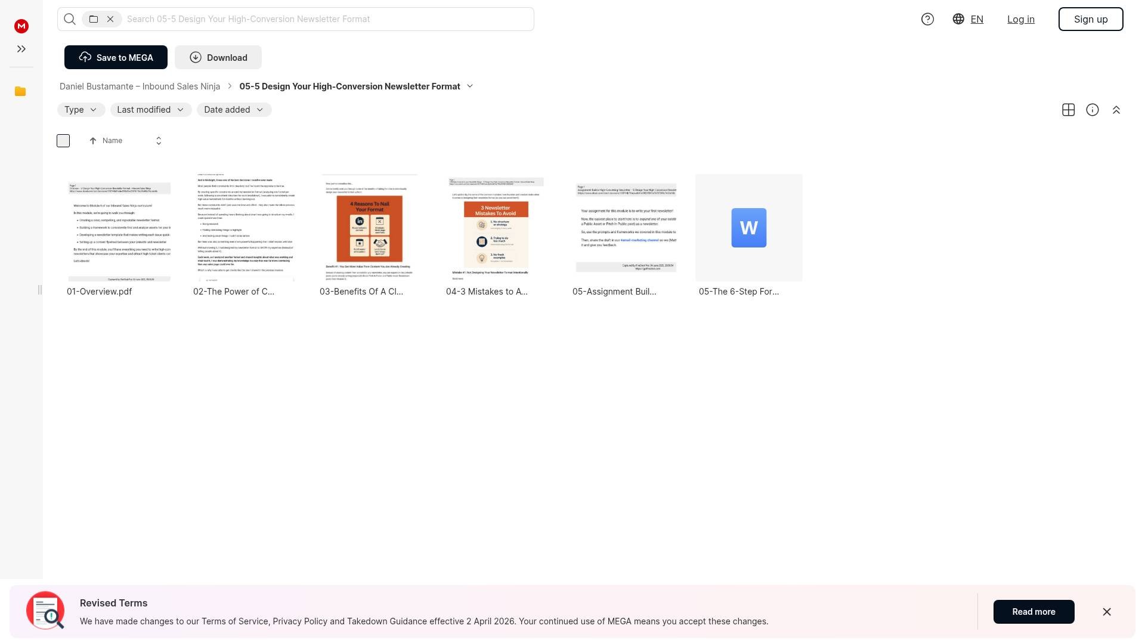This screenshot has width=1145, height=644.
Task: Open the Type filter dropdown
Action: (81, 110)
